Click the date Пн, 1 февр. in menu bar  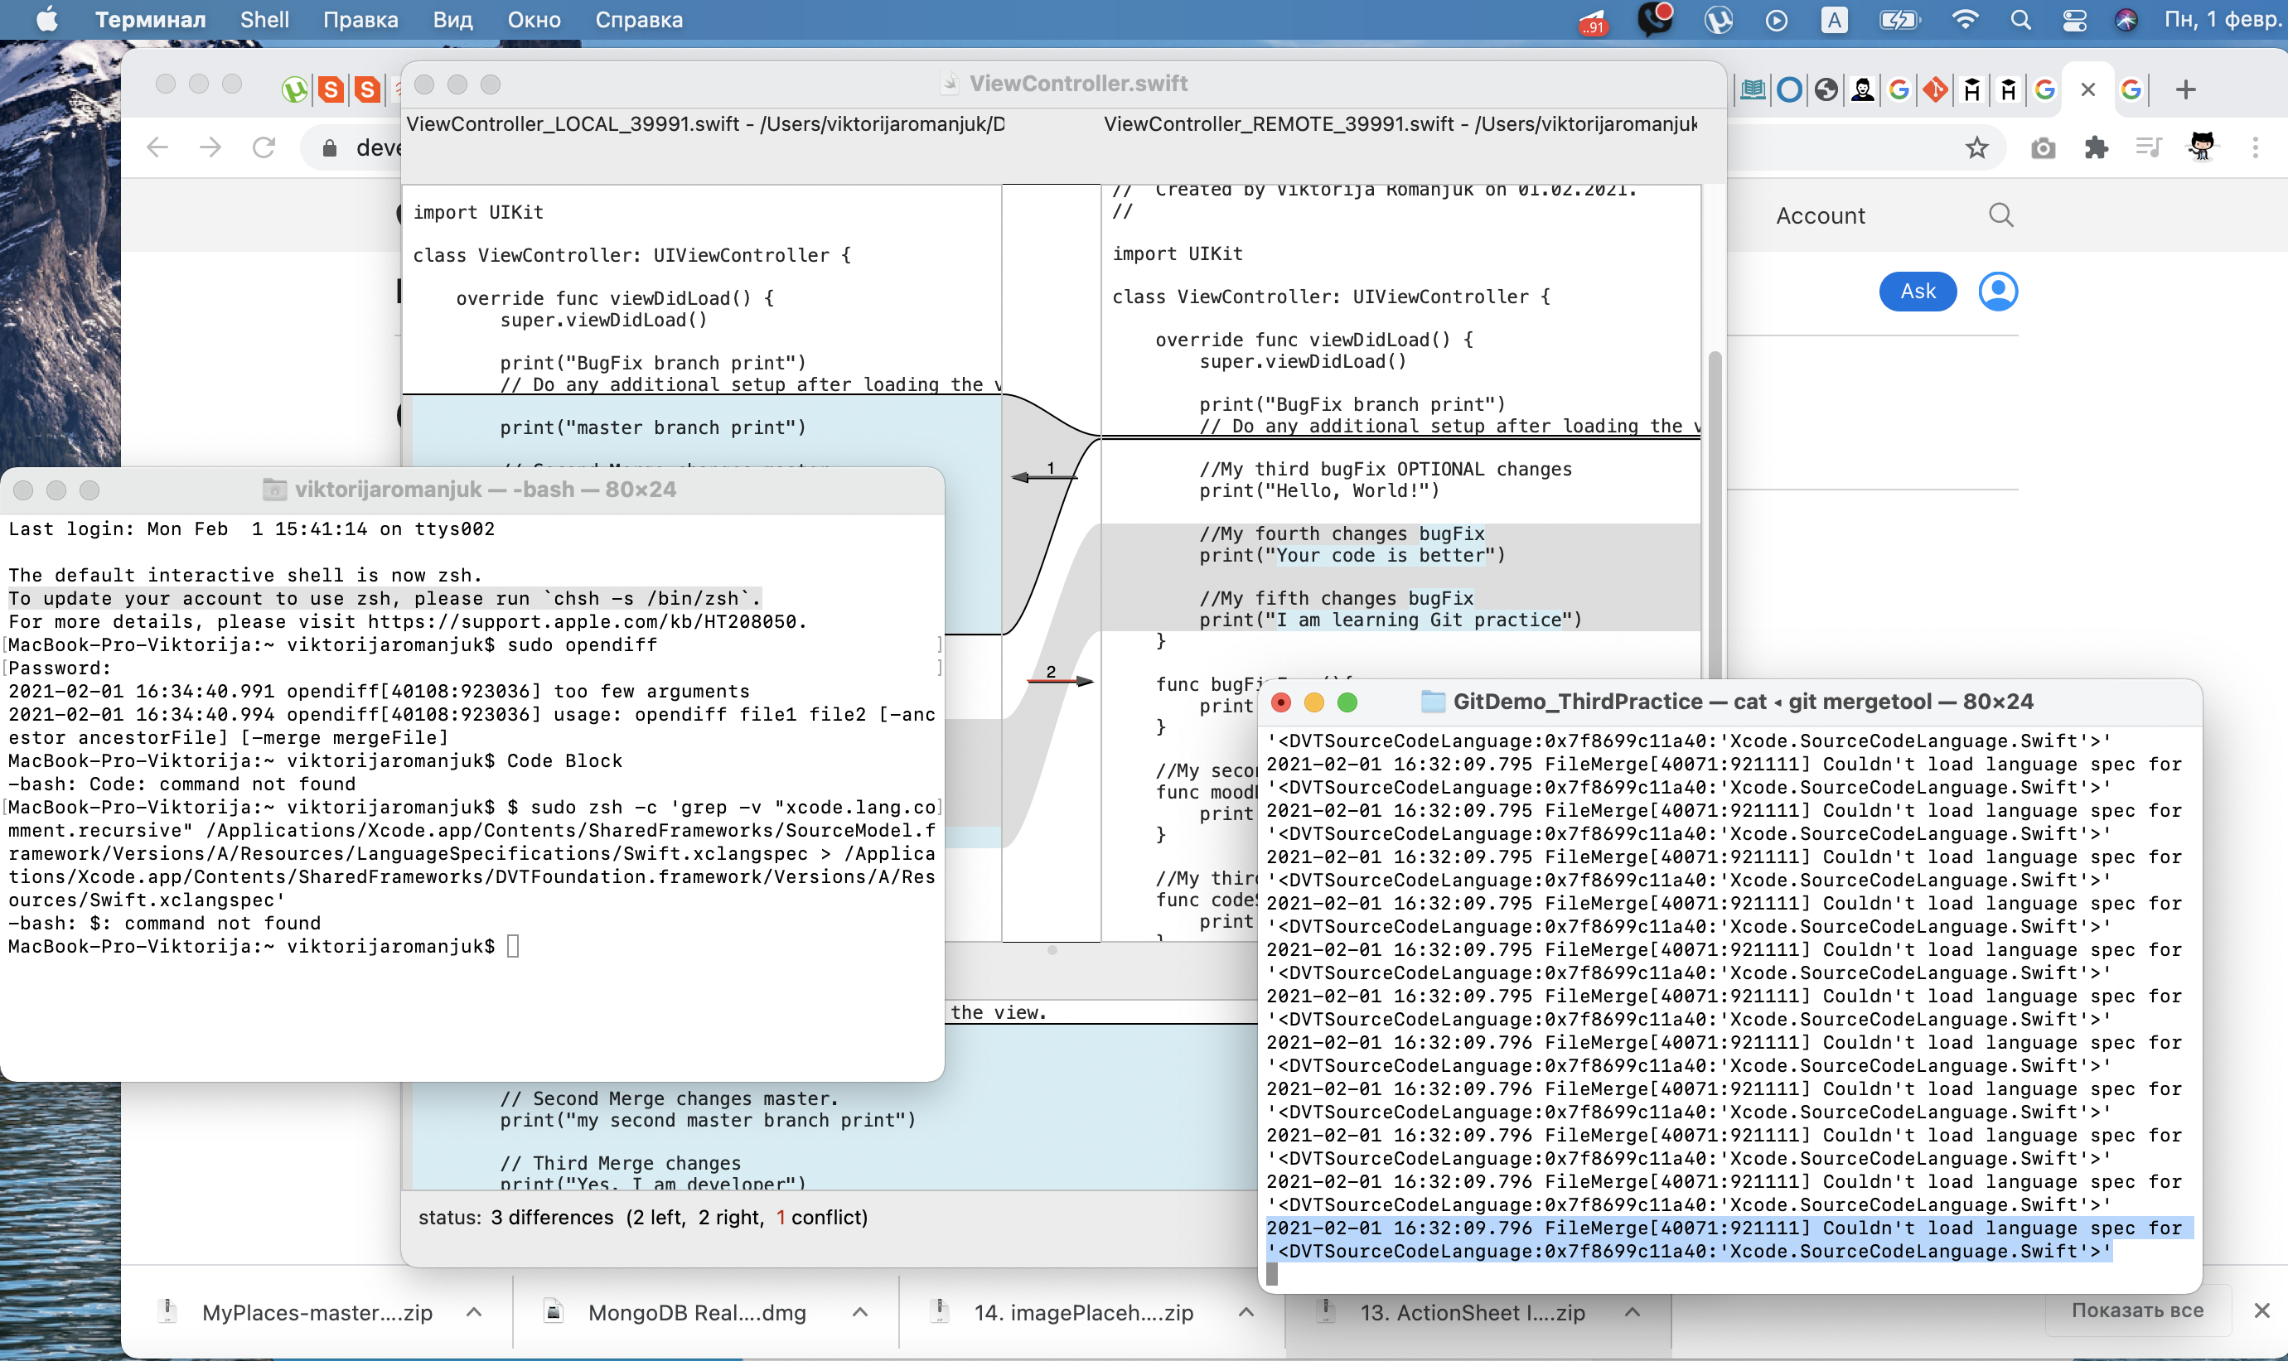2224,19
